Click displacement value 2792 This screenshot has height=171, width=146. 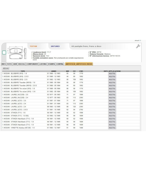(81, 110)
